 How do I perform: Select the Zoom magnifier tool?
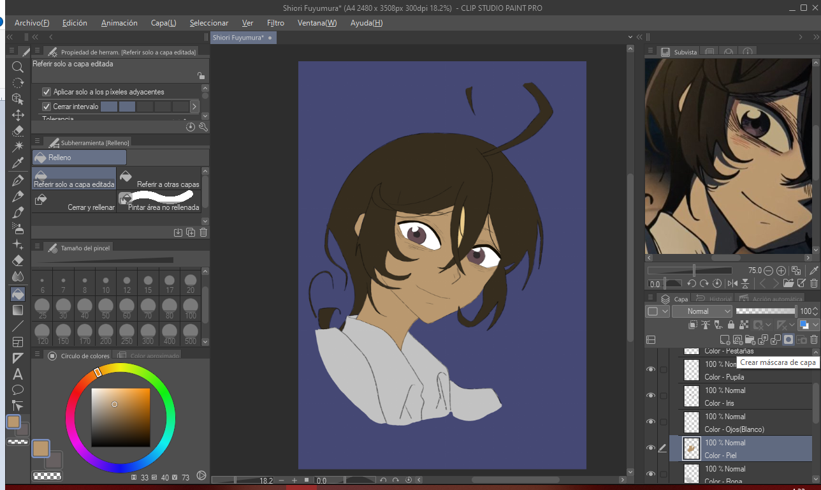pyautogui.click(x=18, y=66)
